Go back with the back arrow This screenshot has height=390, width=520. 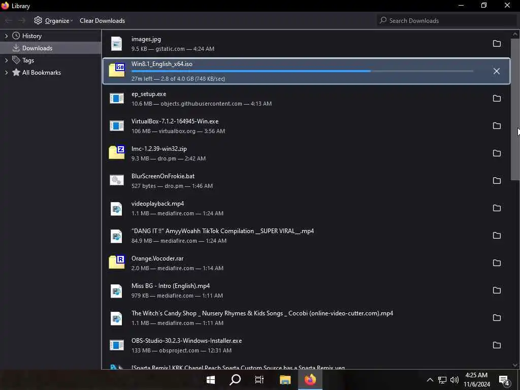pos(8,20)
